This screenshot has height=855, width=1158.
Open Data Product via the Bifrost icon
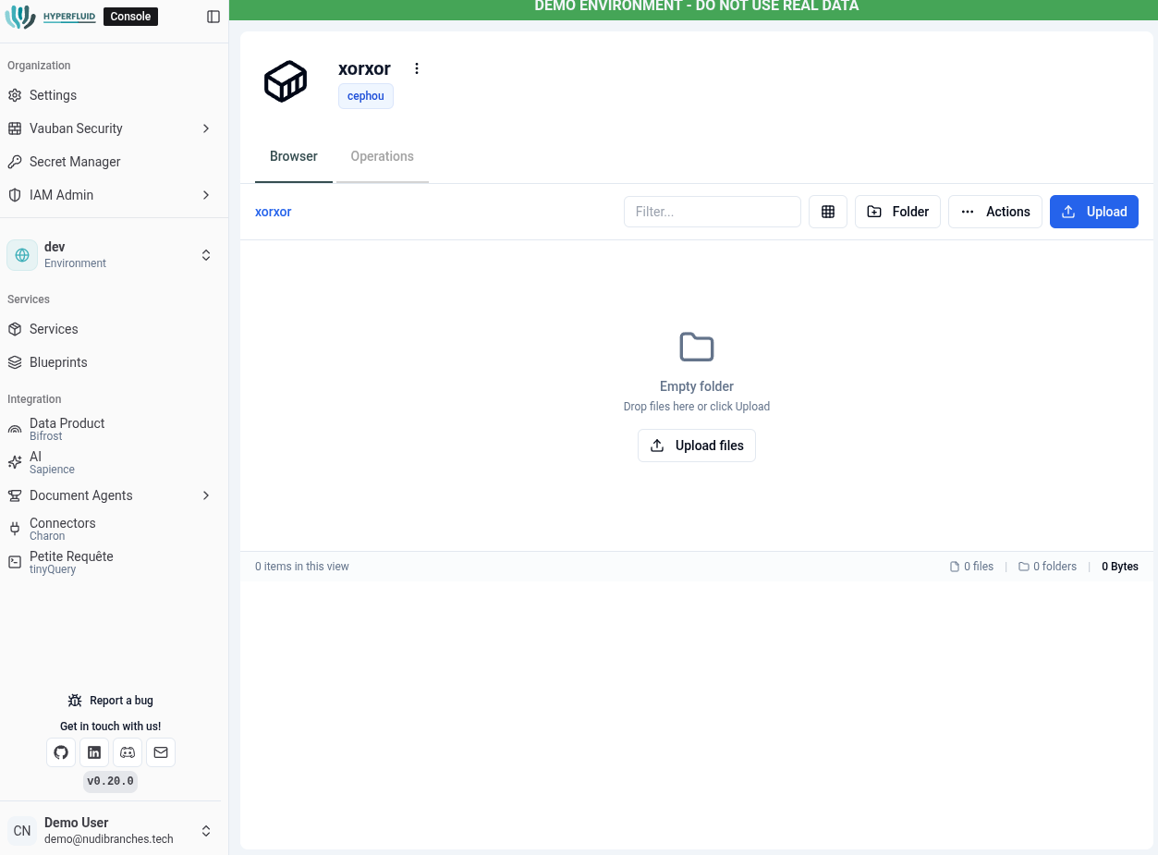[14, 428]
